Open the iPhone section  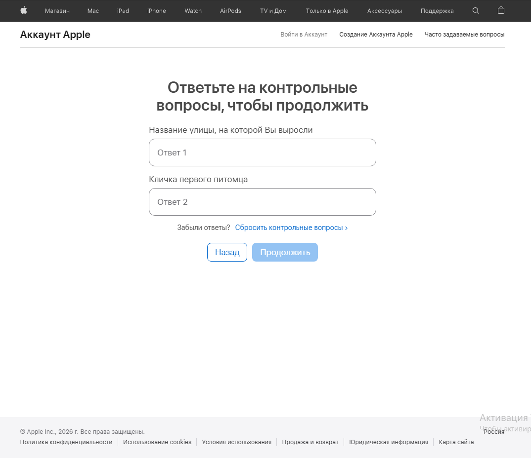(x=156, y=10)
